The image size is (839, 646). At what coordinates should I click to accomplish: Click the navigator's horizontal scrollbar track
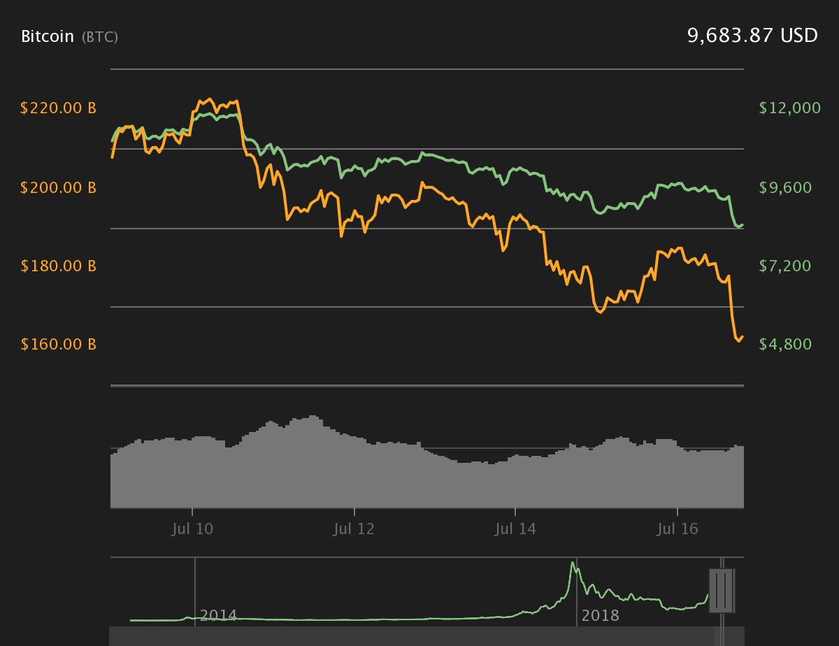click(426, 636)
